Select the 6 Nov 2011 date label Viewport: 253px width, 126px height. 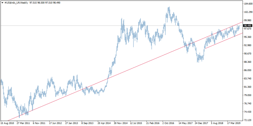coord(40,123)
